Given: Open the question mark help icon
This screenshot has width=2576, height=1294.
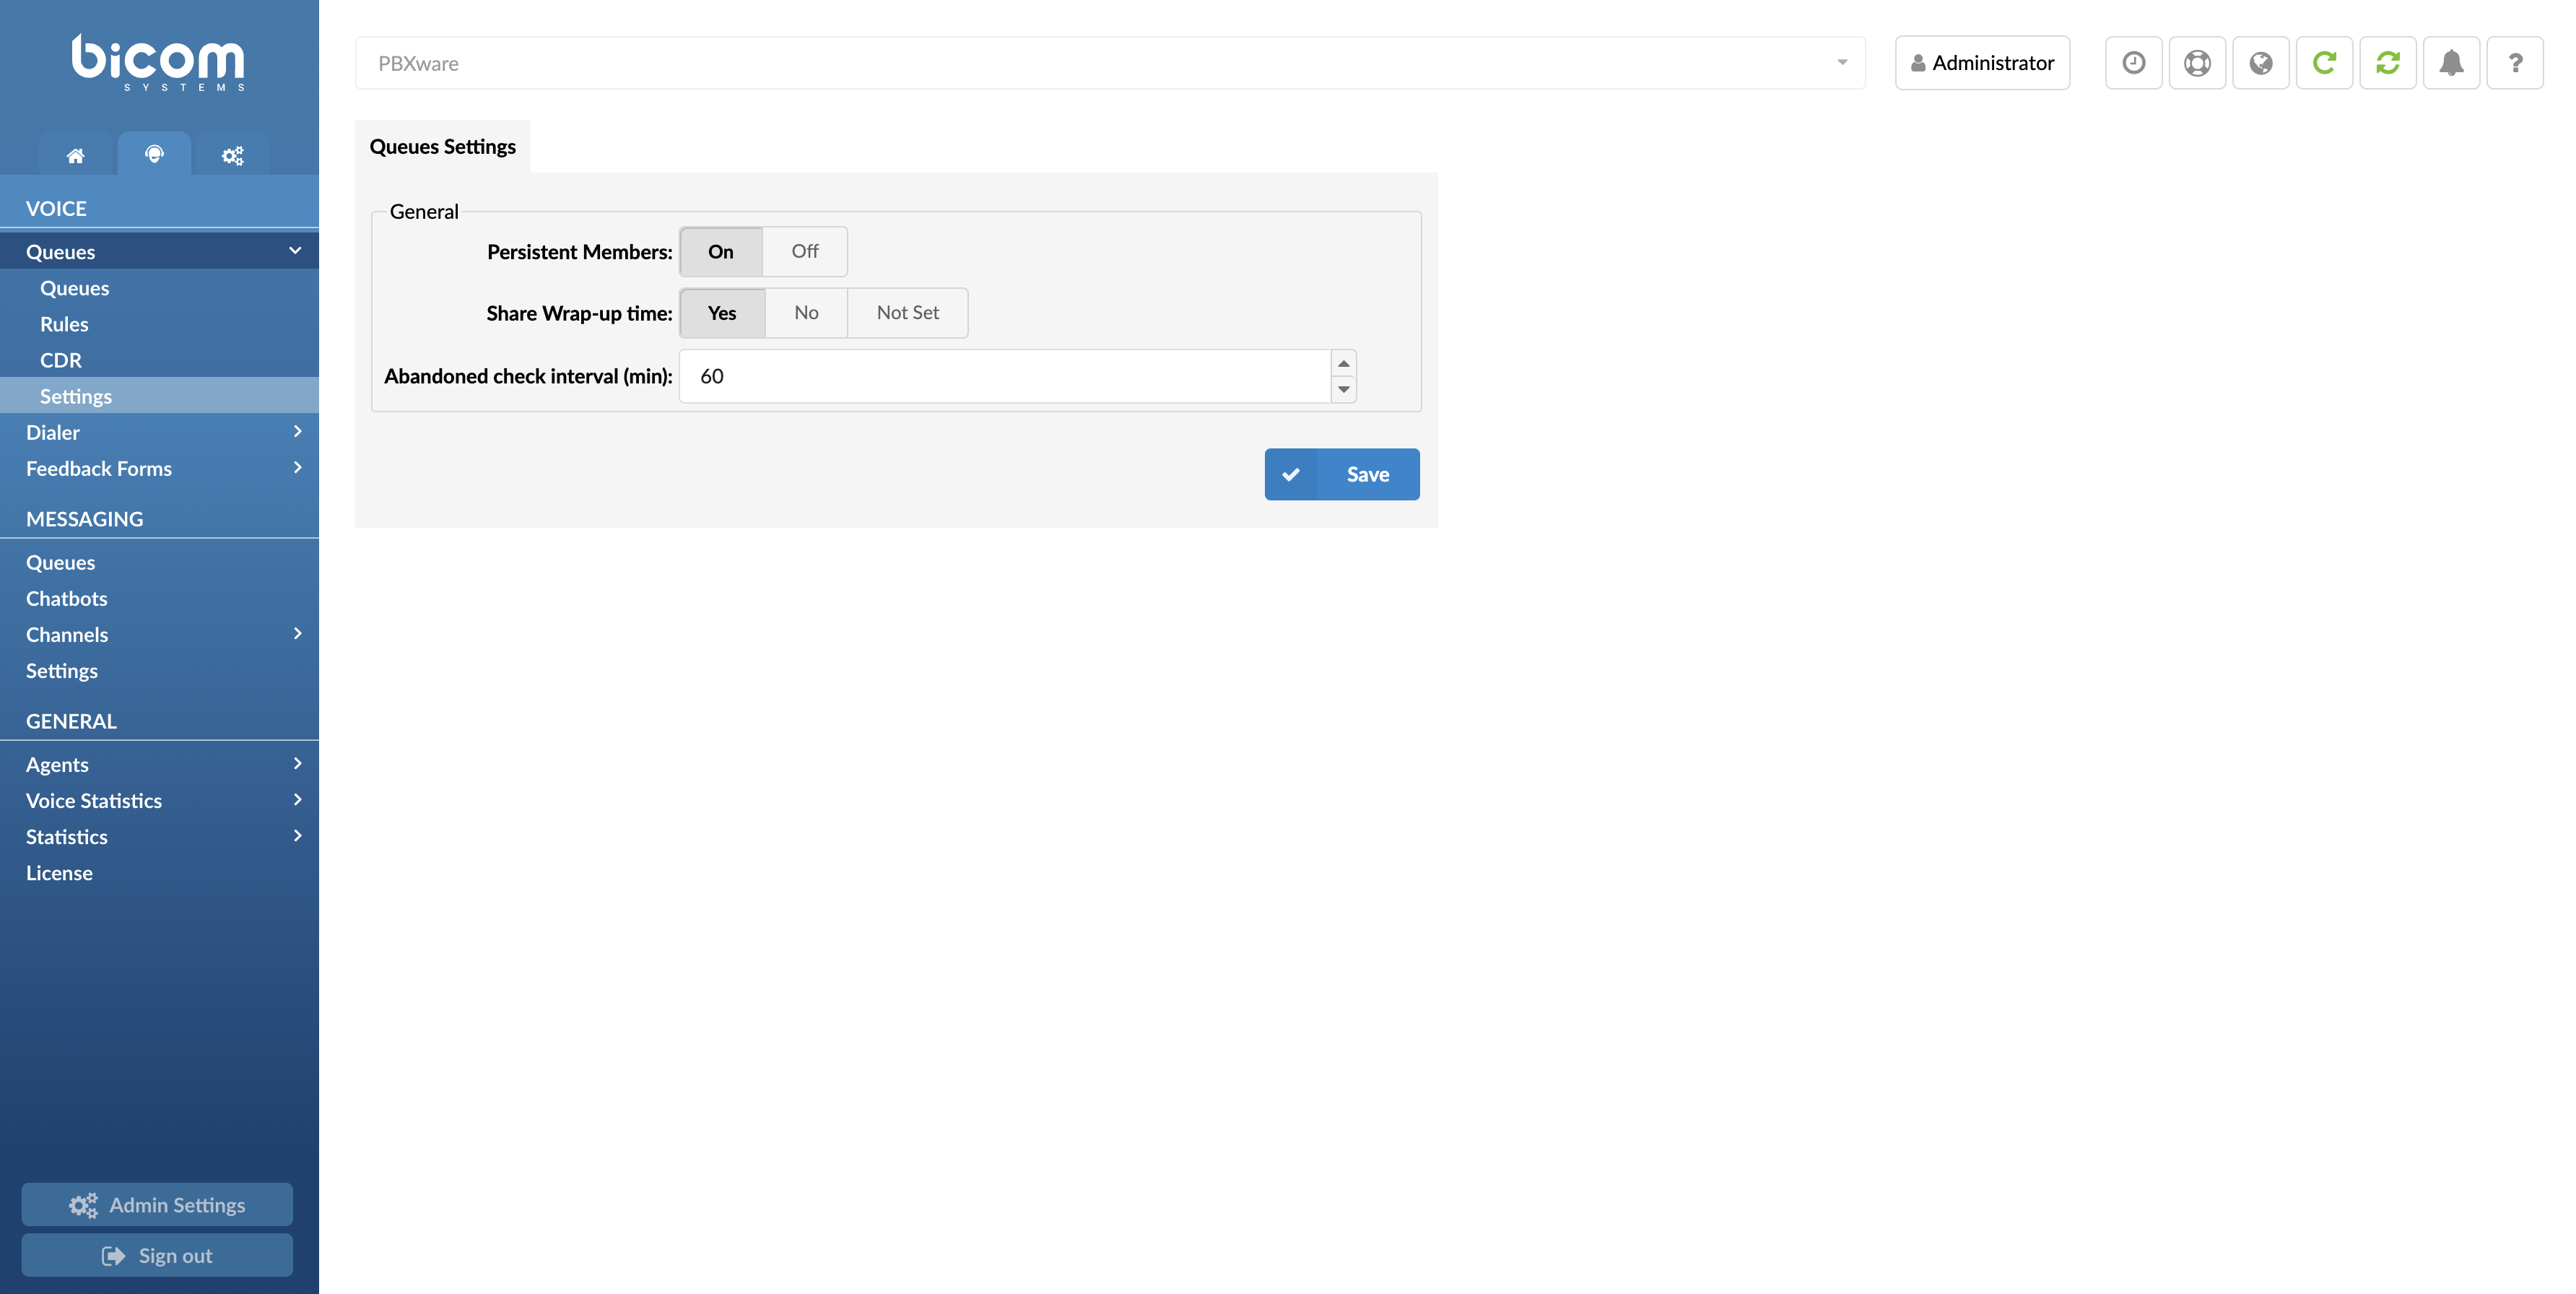Looking at the screenshot, I should point(2515,63).
